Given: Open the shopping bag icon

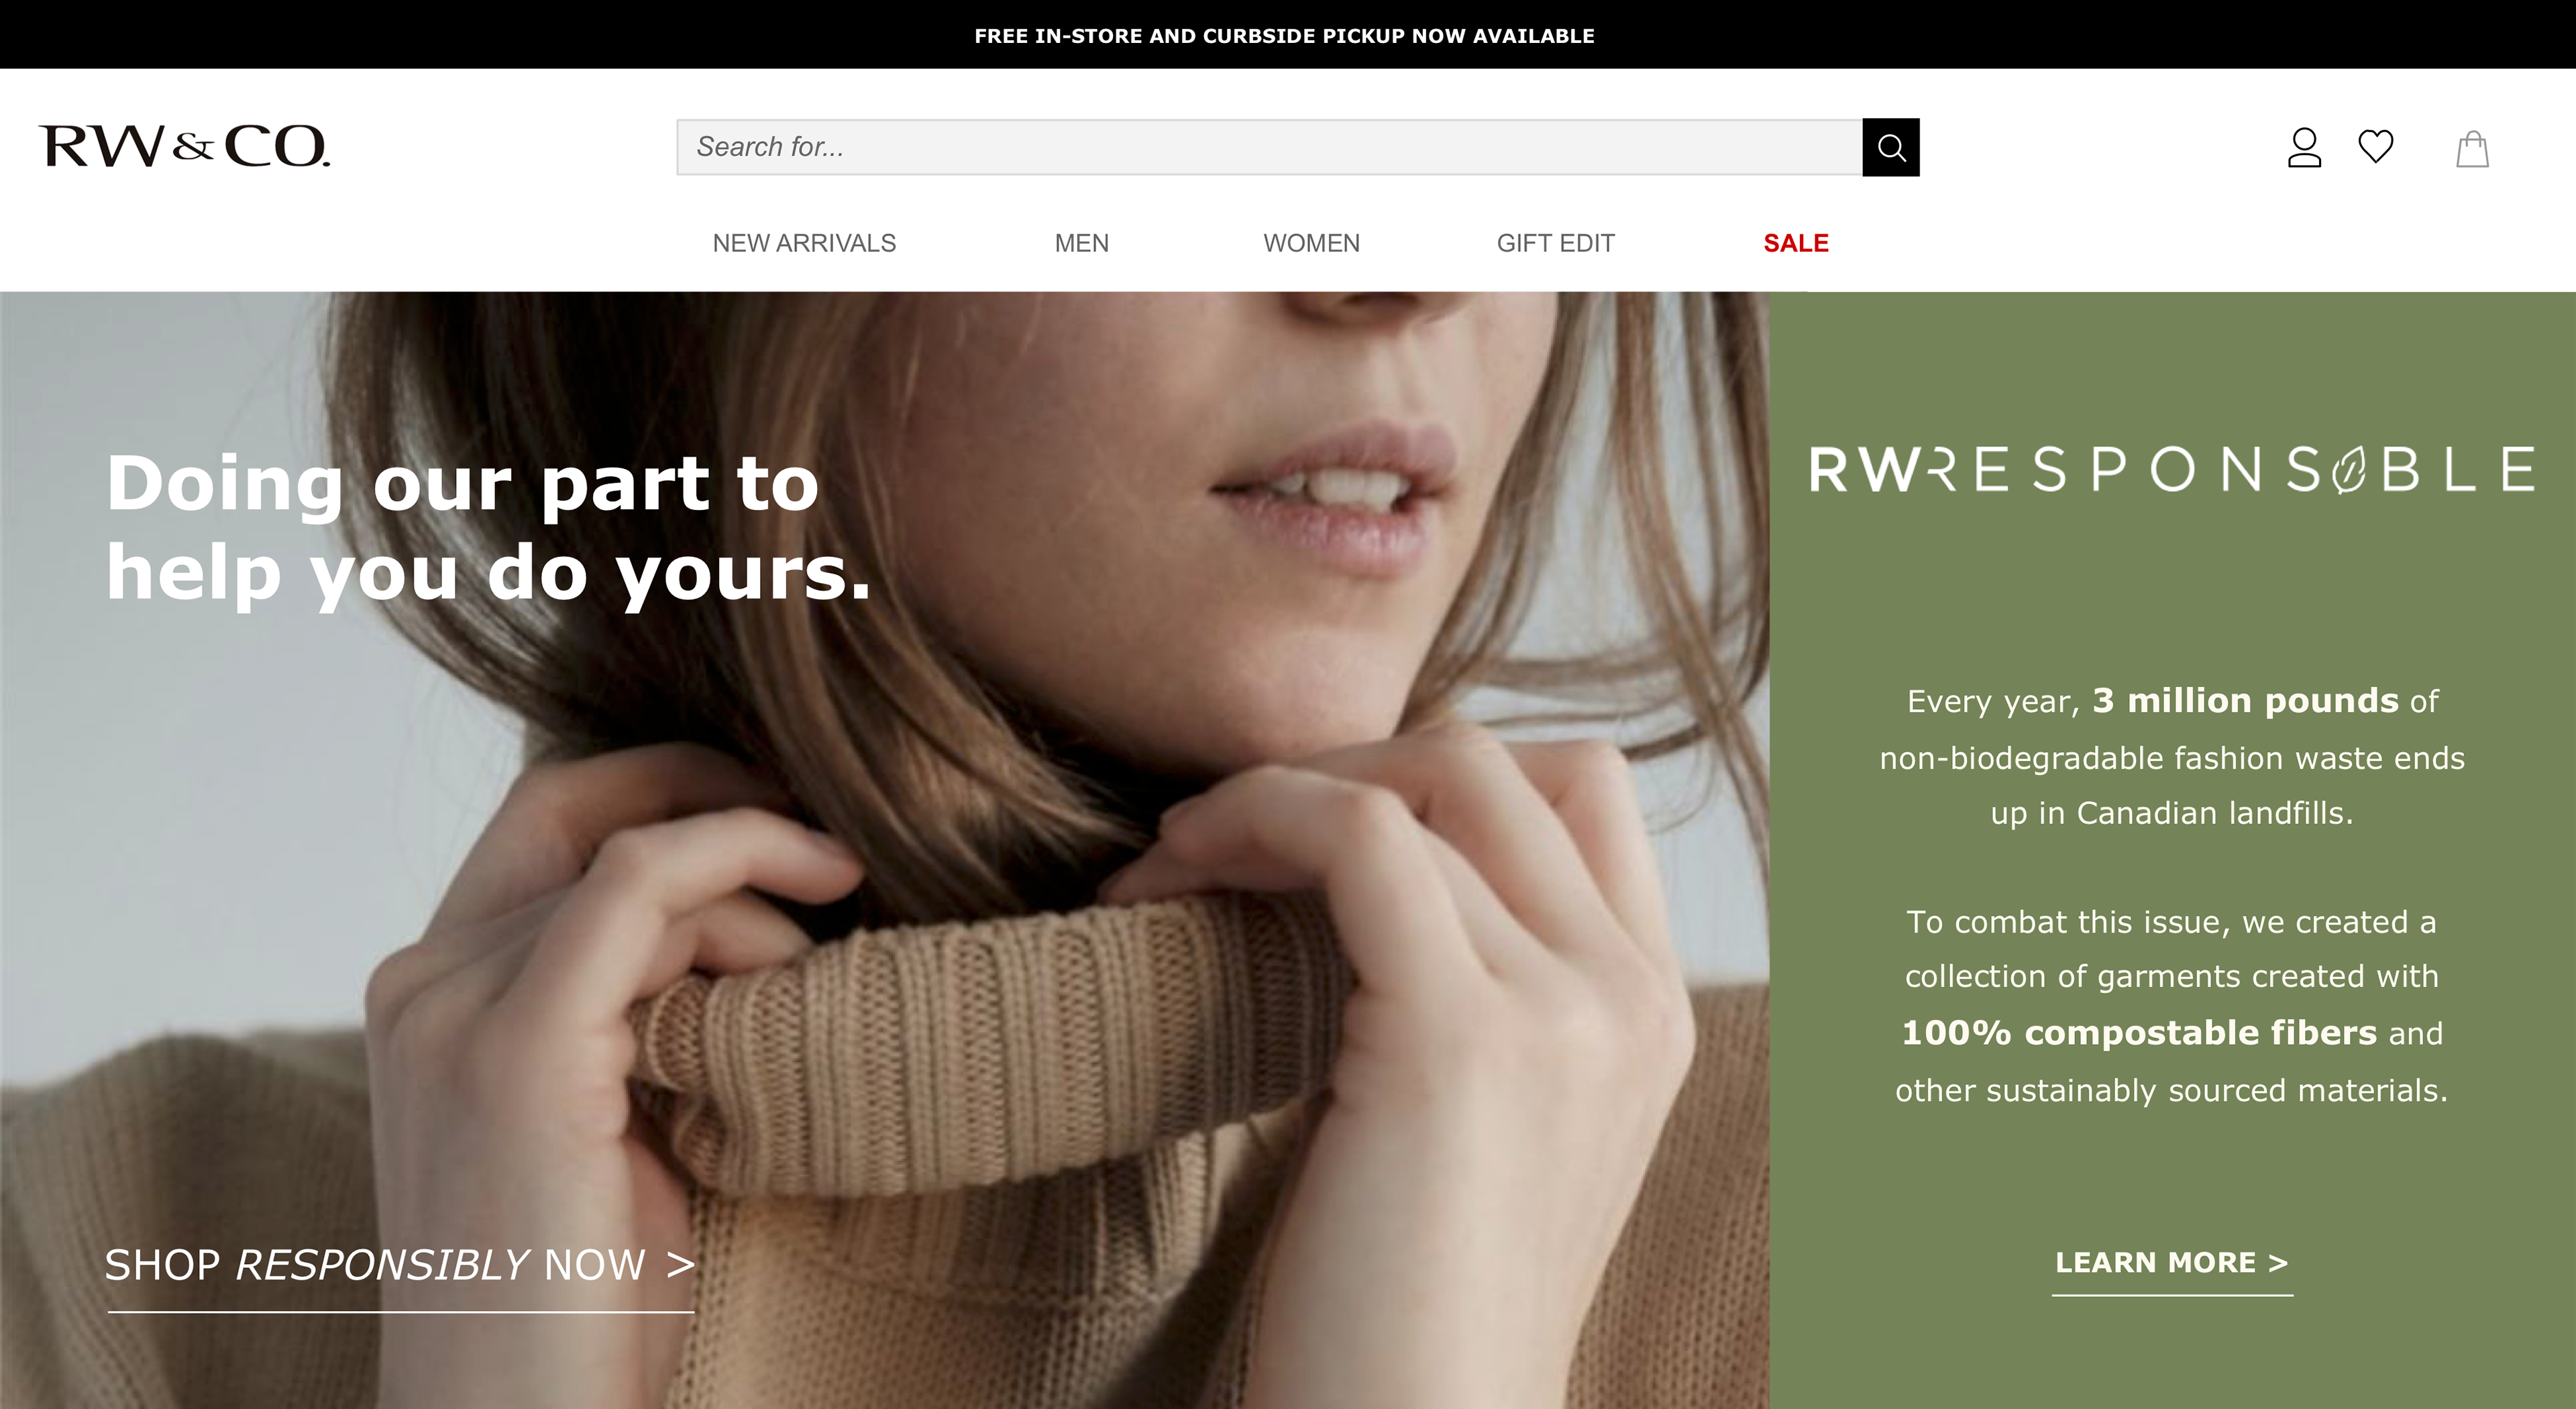Looking at the screenshot, I should click(x=2472, y=148).
